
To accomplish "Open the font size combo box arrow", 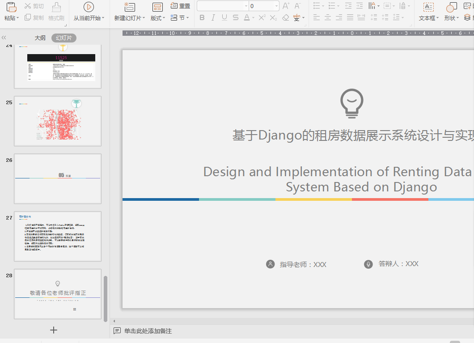I will tap(277, 6).
